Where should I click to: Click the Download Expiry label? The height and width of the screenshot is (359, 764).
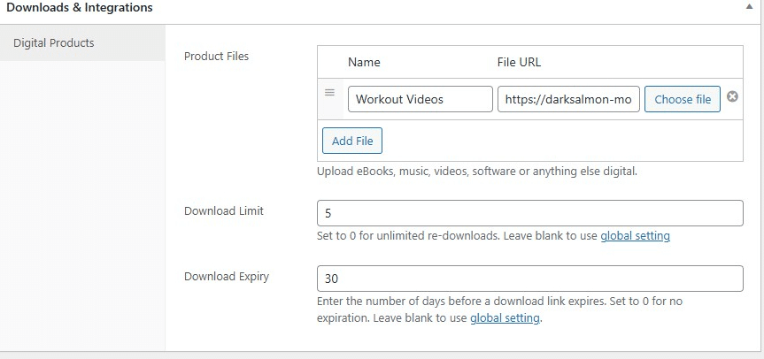pyautogui.click(x=226, y=277)
